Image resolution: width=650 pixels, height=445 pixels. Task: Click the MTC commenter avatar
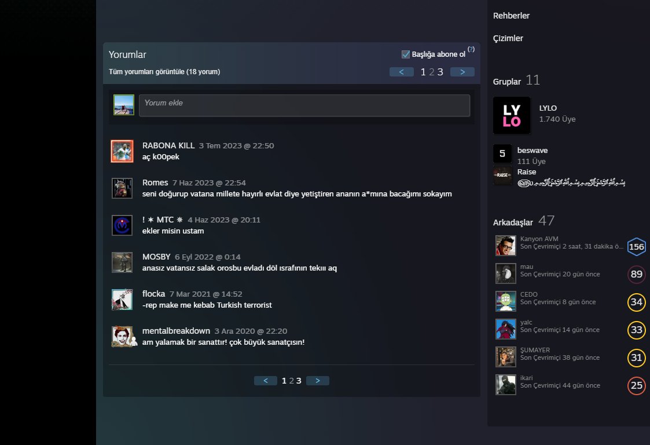(122, 225)
